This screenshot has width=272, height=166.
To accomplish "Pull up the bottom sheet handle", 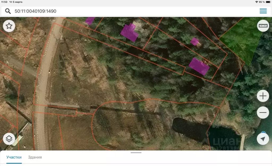I will pyautogui.click(x=136, y=152).
